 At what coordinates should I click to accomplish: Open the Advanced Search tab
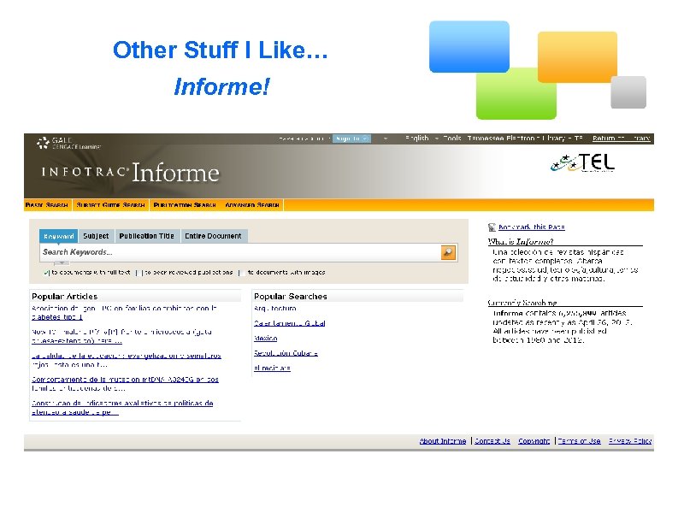coord(251,205)
